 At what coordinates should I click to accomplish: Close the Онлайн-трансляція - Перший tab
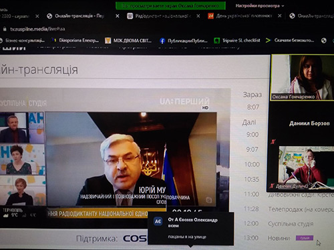coord(118,16)
